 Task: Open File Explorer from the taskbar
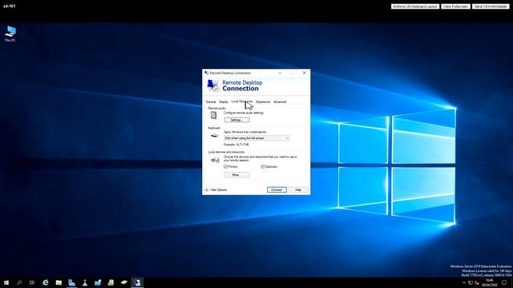coord(59,282)
